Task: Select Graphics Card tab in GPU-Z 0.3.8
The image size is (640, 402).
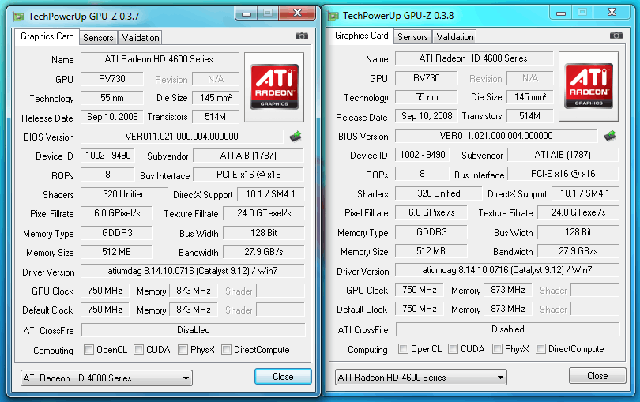Action: pyautogui.click(x=361, y=36)
